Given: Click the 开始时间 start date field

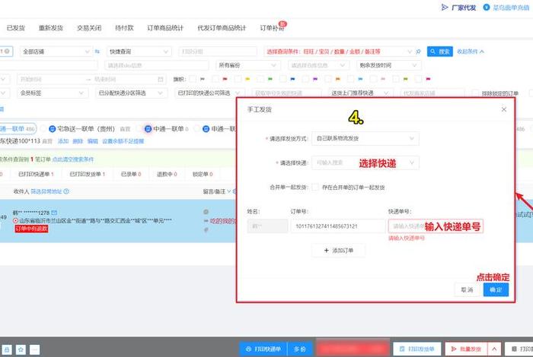Looking at the screenshot, I should [50, 79].
